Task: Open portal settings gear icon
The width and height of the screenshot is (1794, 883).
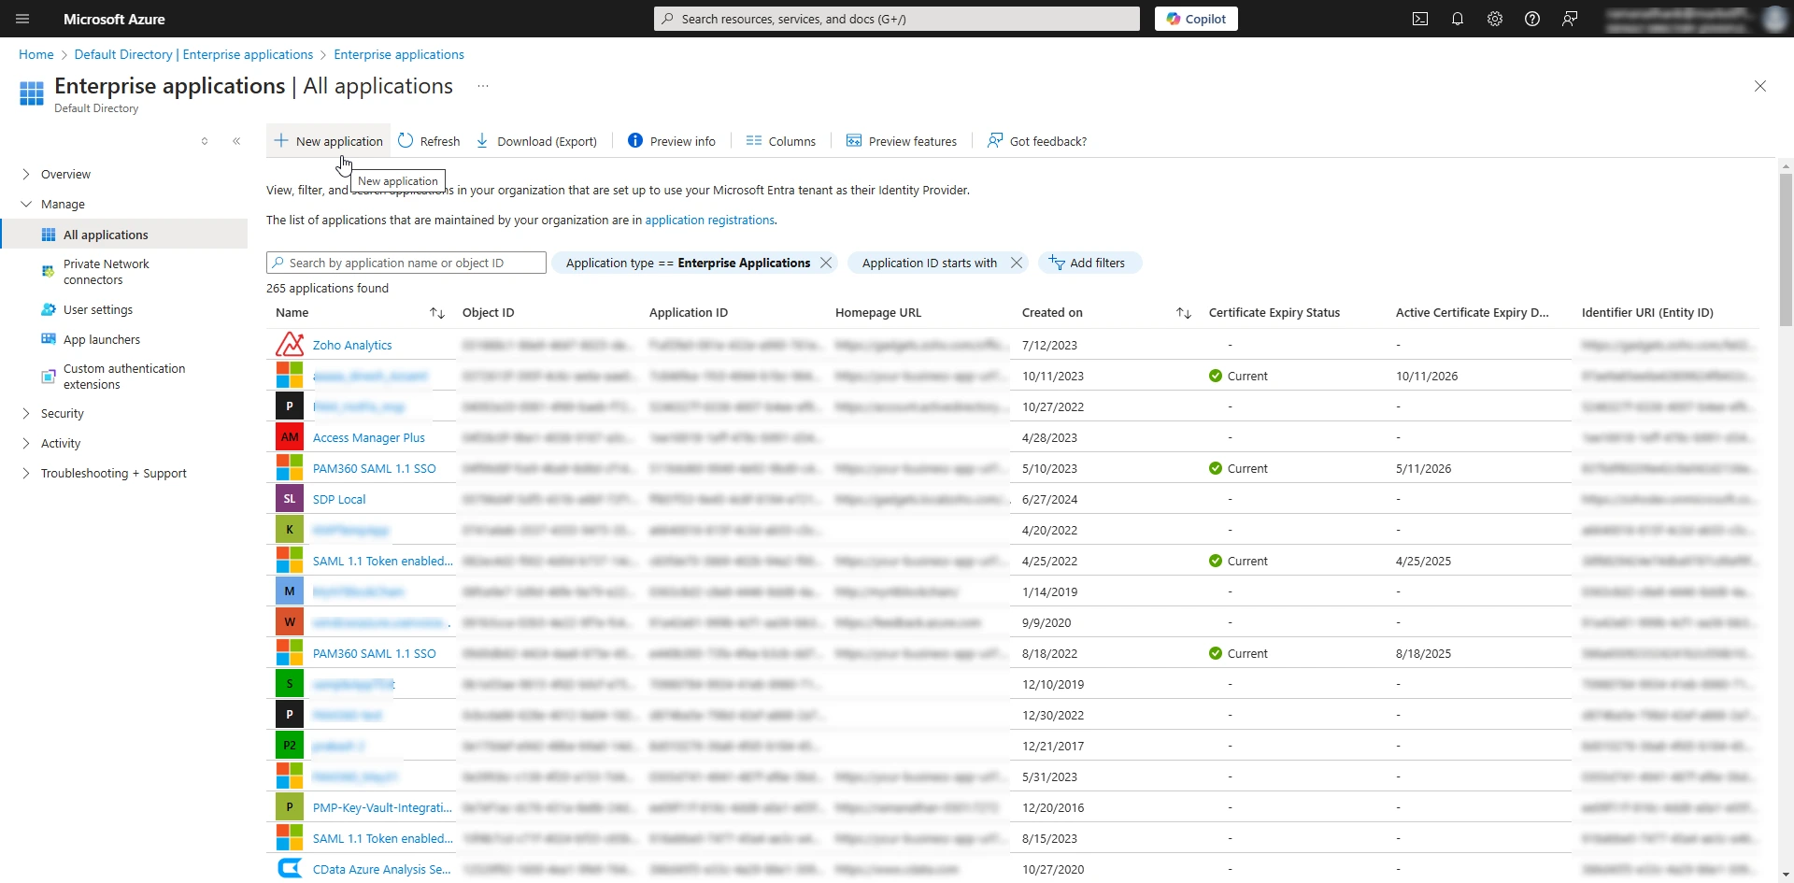Action: tap(1494, 19)
